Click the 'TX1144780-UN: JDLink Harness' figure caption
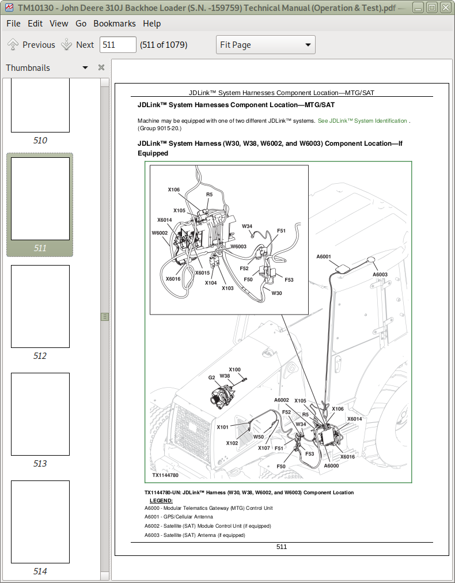 click(249, 493)
